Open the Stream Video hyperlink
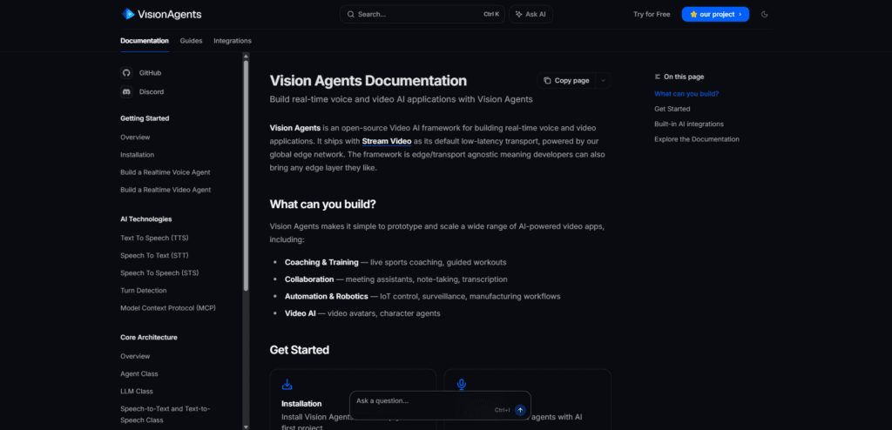The width and height of the screenshot is (892, 430). [x=386, y=141]
